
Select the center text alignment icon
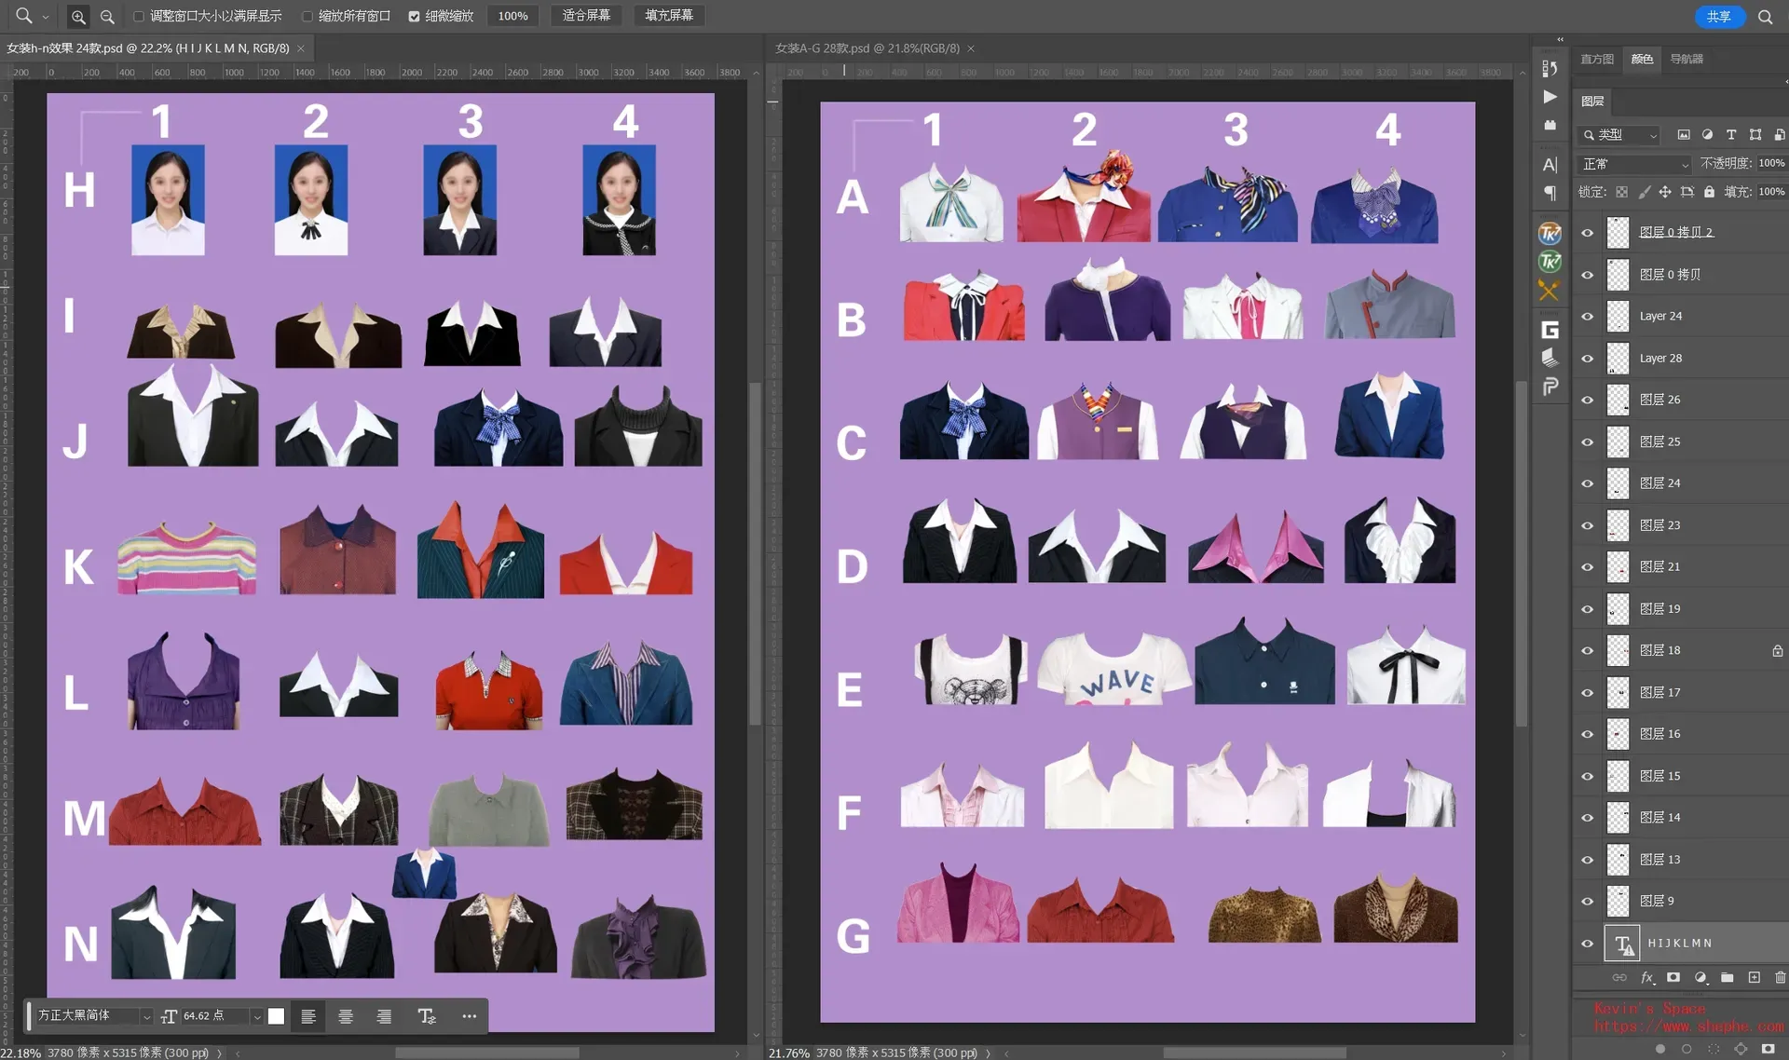point(347,1015)
